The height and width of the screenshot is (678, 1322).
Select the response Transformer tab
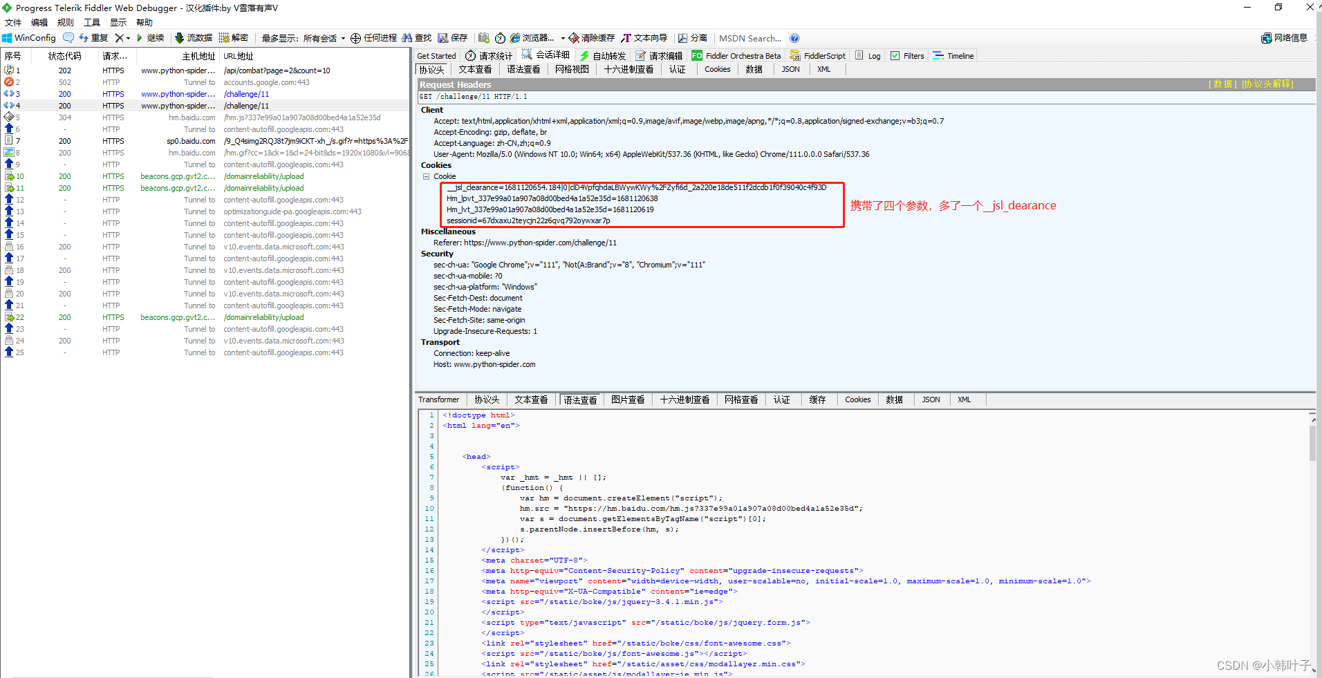(438, 399)
